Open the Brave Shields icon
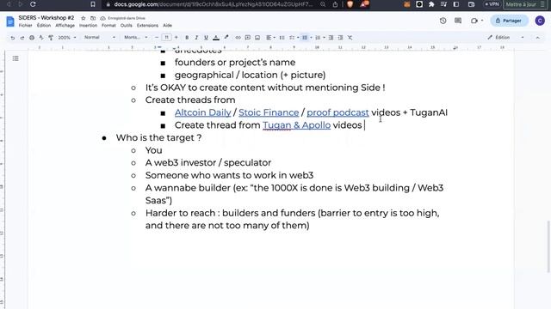Image resolution: width=551 pixels, height=309 pixels. 350,4
